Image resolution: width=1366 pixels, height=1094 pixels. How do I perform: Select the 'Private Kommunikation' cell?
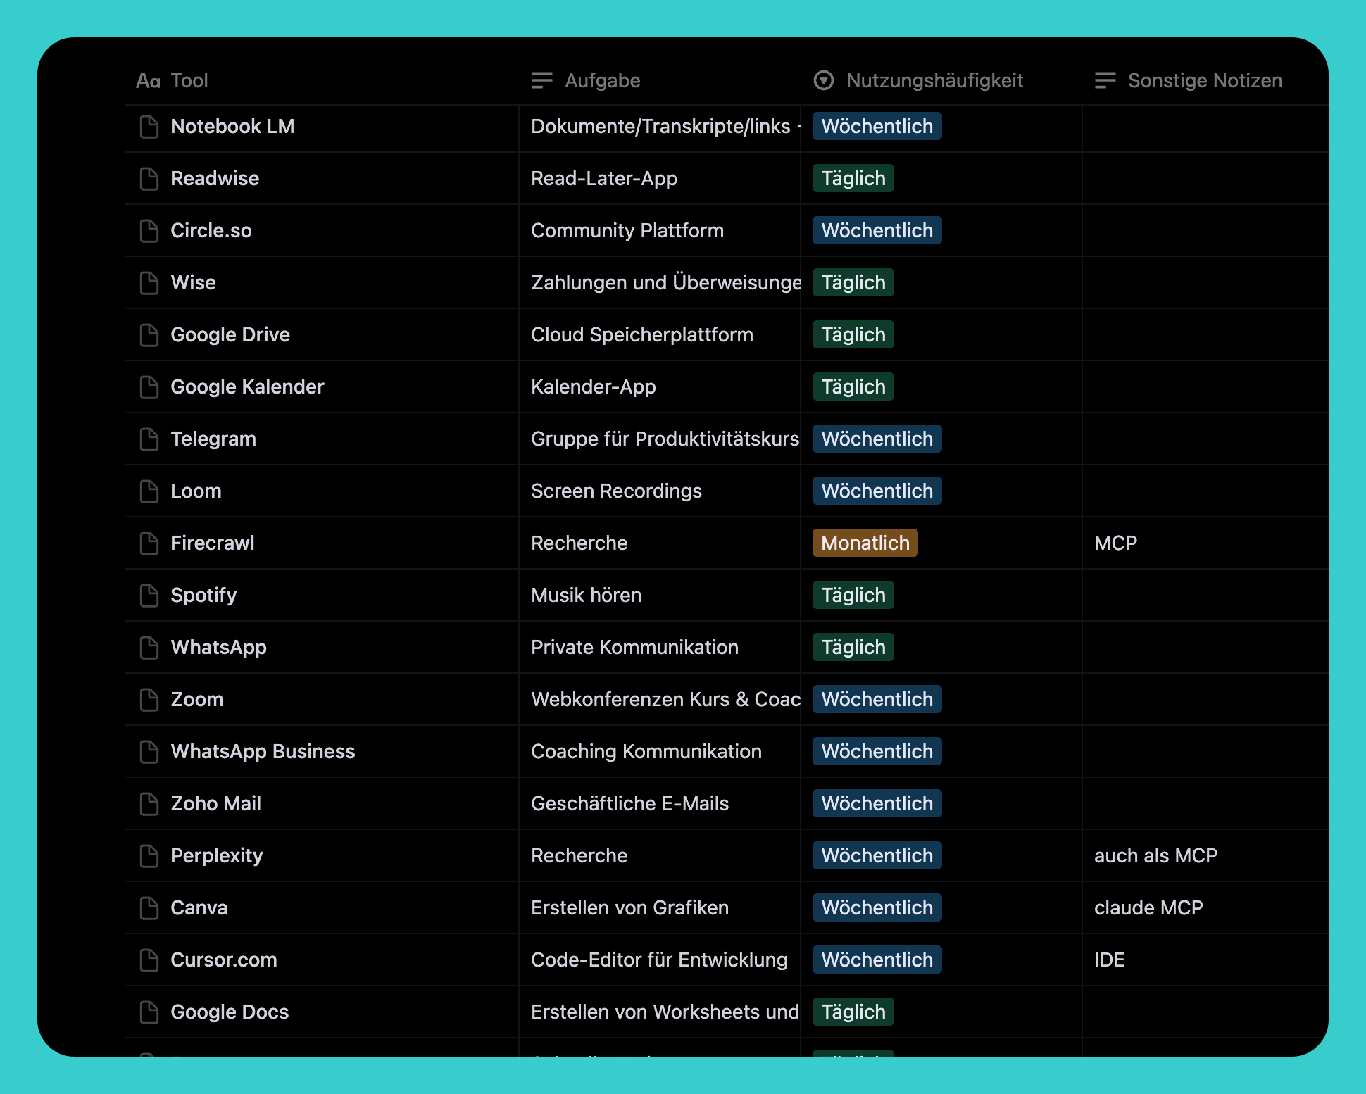point(660,648)
